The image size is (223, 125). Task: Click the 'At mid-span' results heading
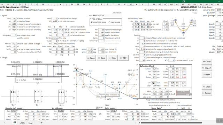57,108
